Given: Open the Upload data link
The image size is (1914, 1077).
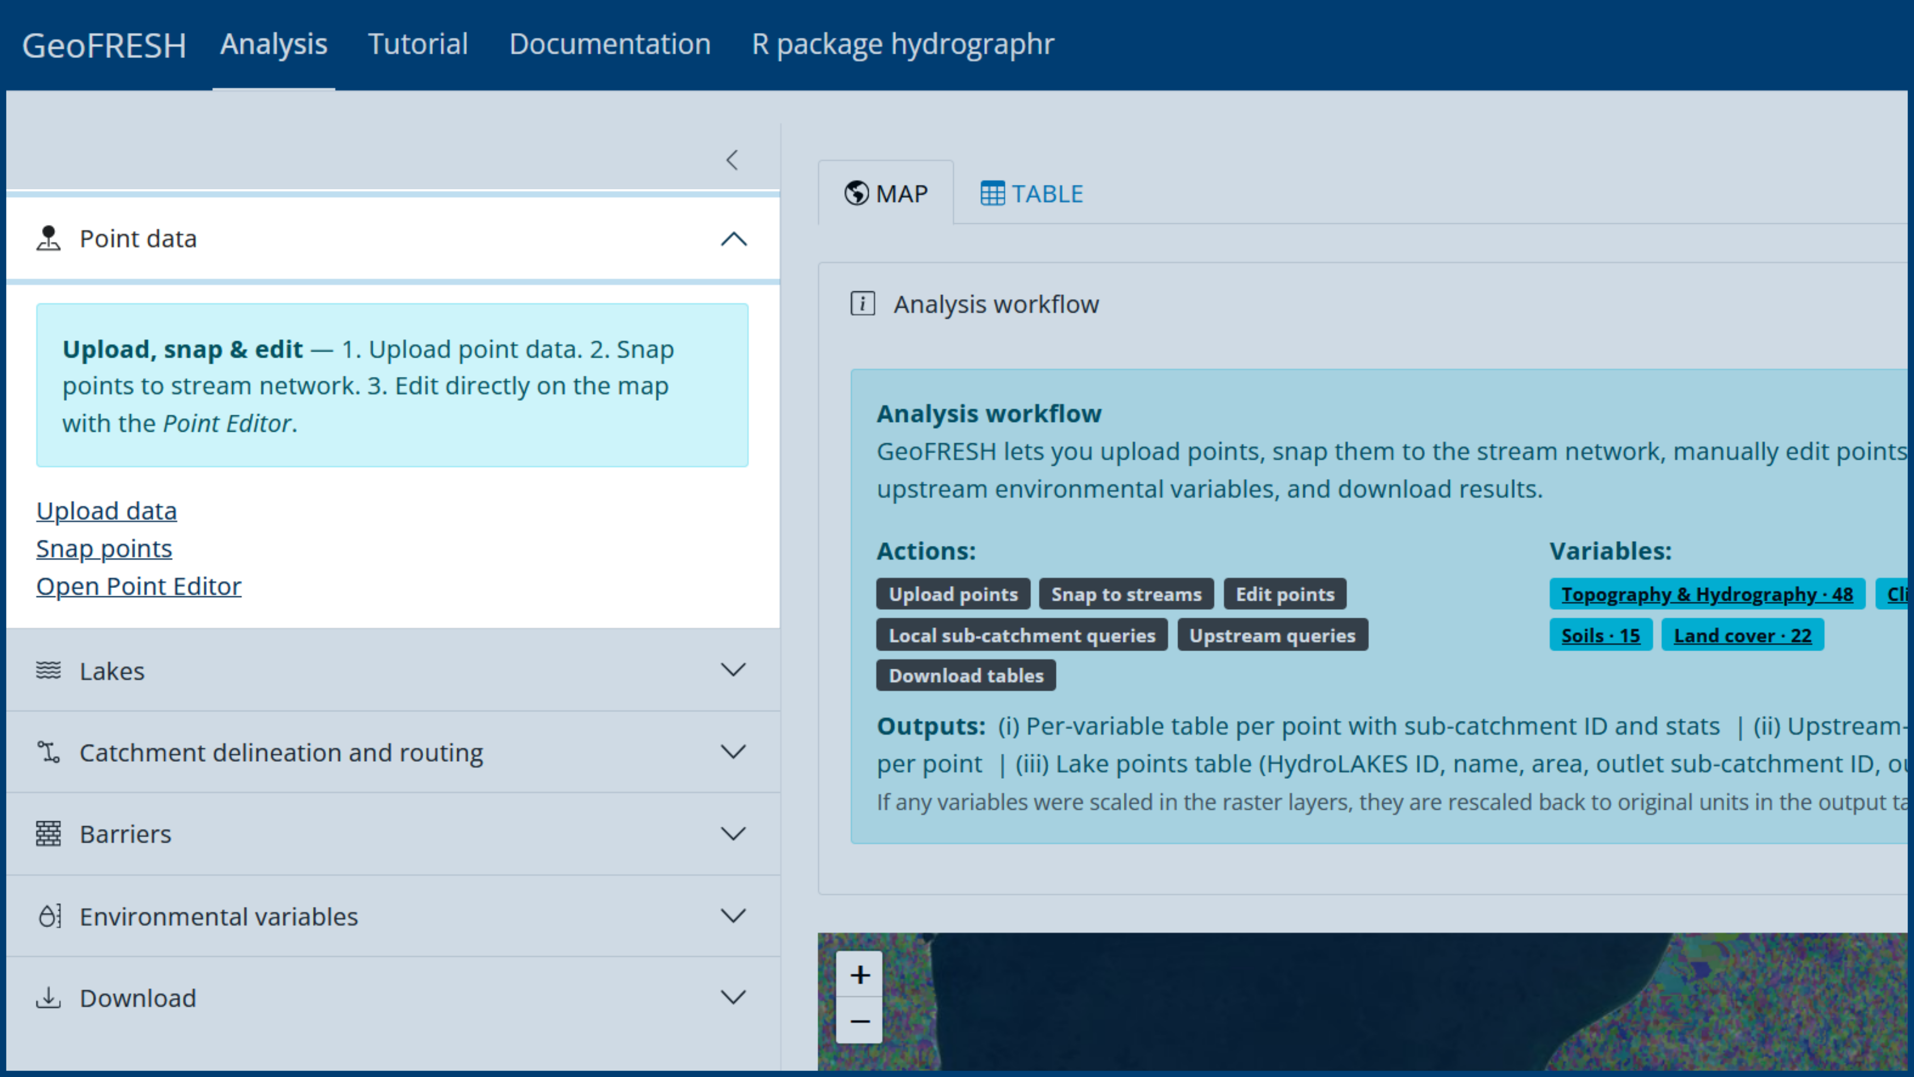Looking at the screenshot, I should (x=106, y=511).
